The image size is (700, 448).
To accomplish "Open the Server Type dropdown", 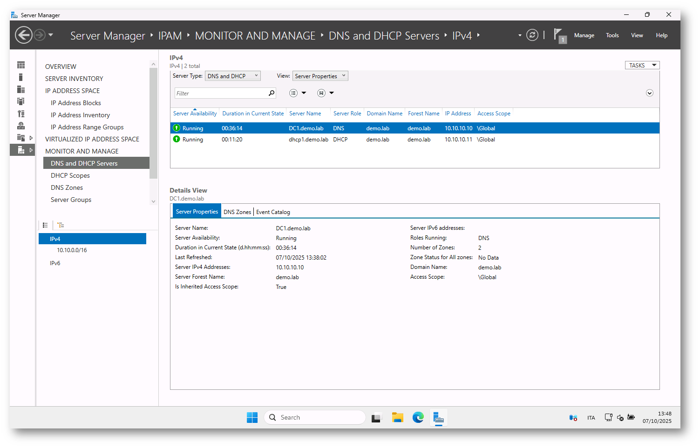I will [232, 76].
